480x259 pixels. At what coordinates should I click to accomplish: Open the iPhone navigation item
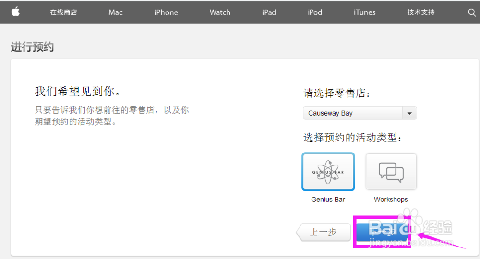[166, 12]
